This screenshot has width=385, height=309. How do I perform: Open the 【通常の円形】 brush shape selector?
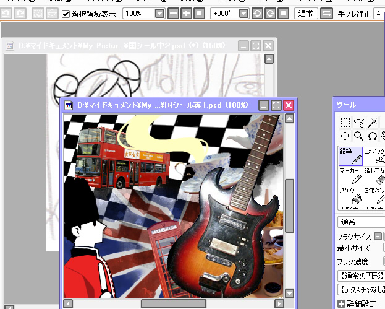(x=361, y=276)
